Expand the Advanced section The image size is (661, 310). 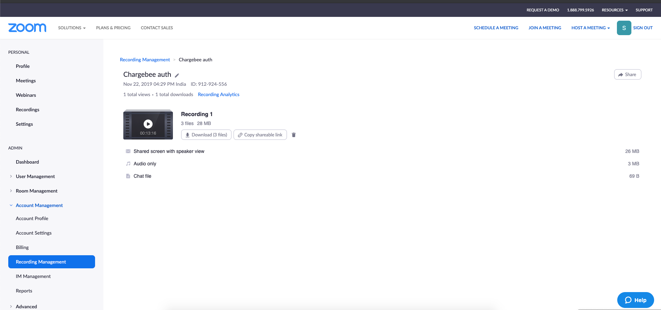pos(11,307)
